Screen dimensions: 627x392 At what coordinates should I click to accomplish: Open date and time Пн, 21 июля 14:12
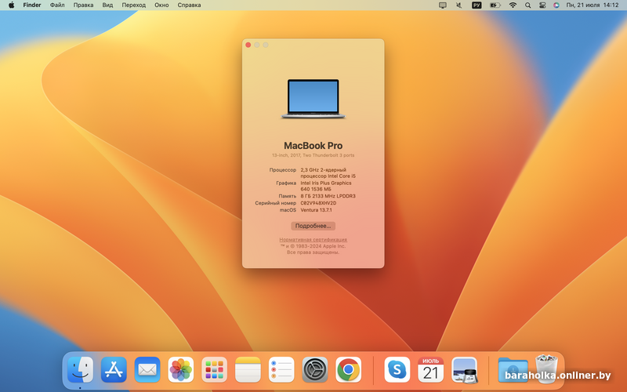(593, 5)
